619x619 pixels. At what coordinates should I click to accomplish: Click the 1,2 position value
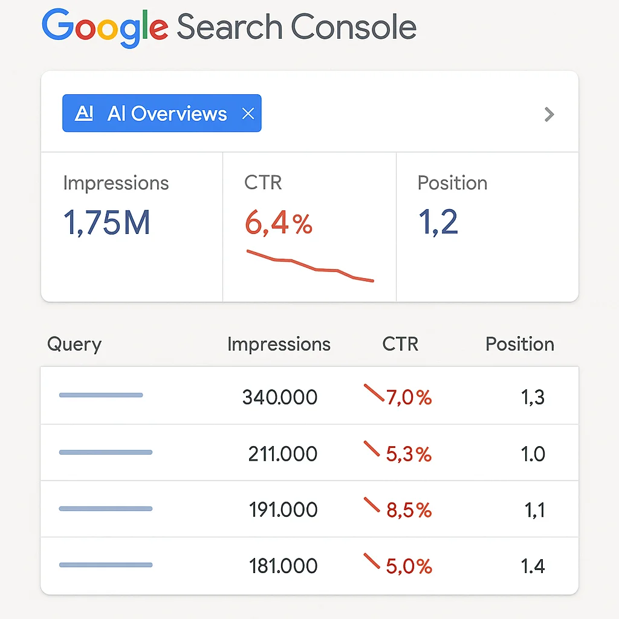[438, 222]
